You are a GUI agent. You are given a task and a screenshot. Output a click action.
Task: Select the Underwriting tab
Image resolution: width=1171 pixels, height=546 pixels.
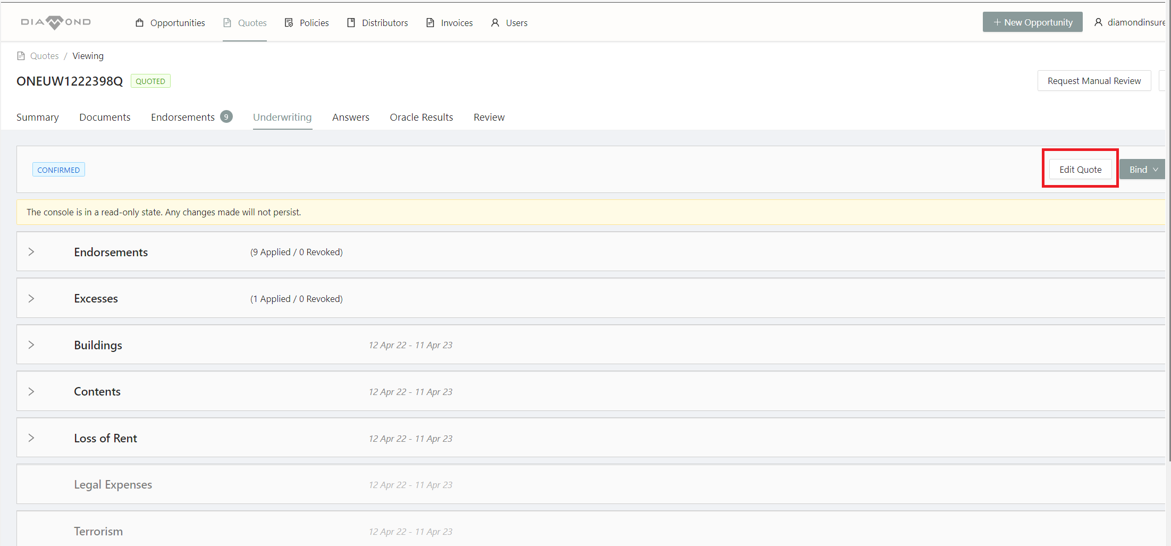click(x=282, y=117)
